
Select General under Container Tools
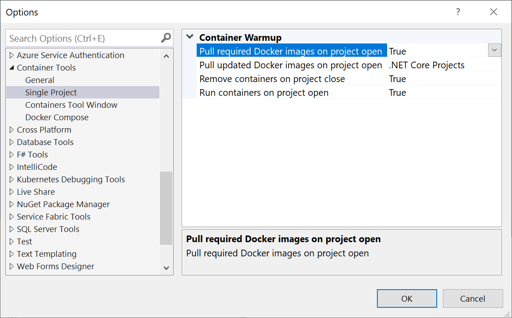[40, 80]
